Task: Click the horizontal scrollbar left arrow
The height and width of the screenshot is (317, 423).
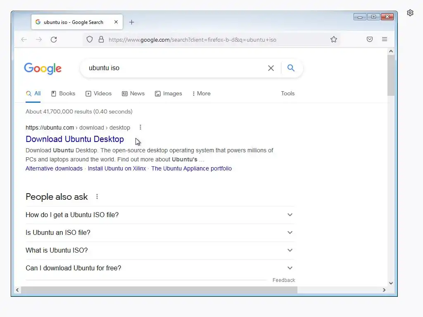Action: pyautogui.click(x=17, y=290)
